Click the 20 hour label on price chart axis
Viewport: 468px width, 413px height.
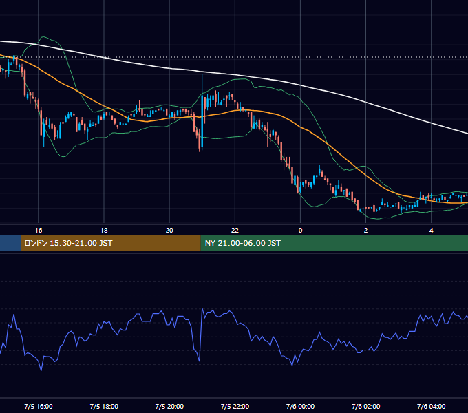[x=169, y=231]
